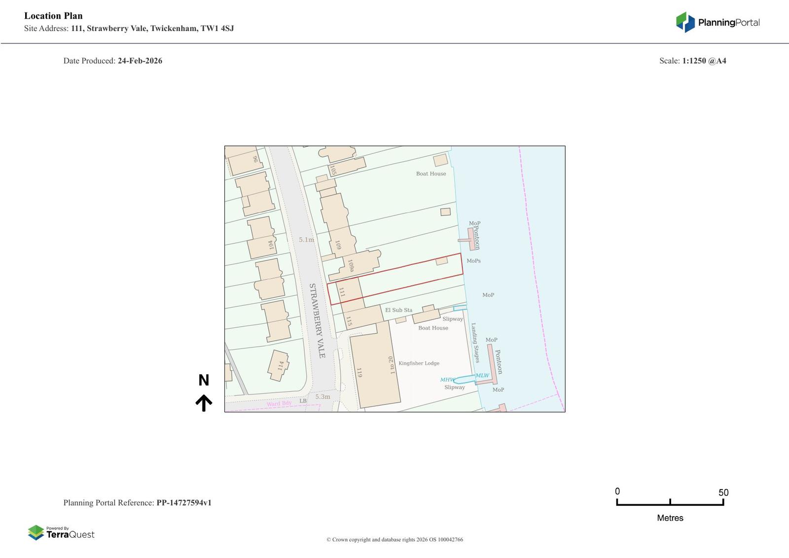This screenshot has width=789, height=558.
Task: Click the TerraQuest logo
Action: tap(61, 532)
